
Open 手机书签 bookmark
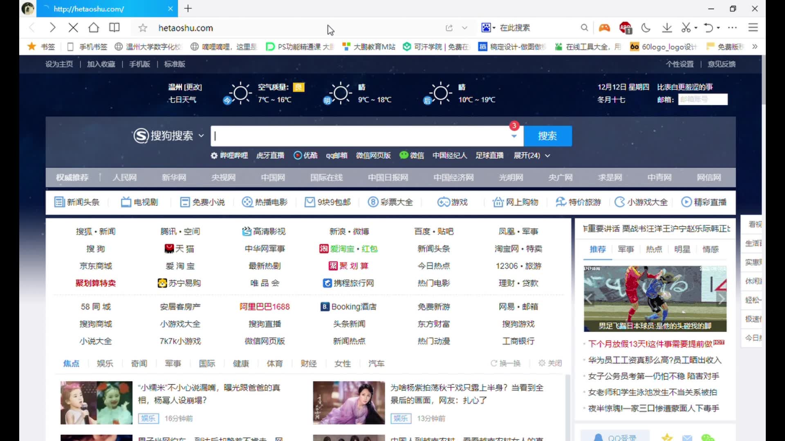[88, 47]
